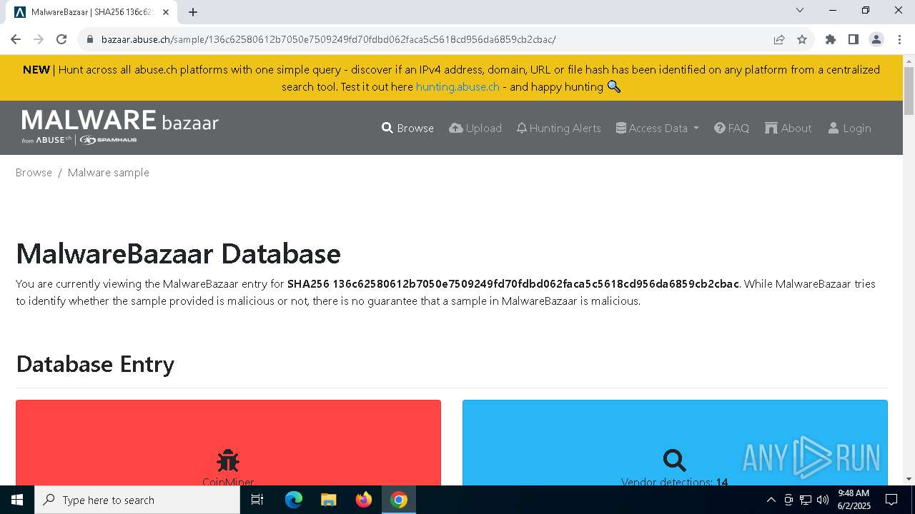This screenshot has height=514, width=915.
Task: Open a new tab with the plus button
Action: click(x=193, y=12)
